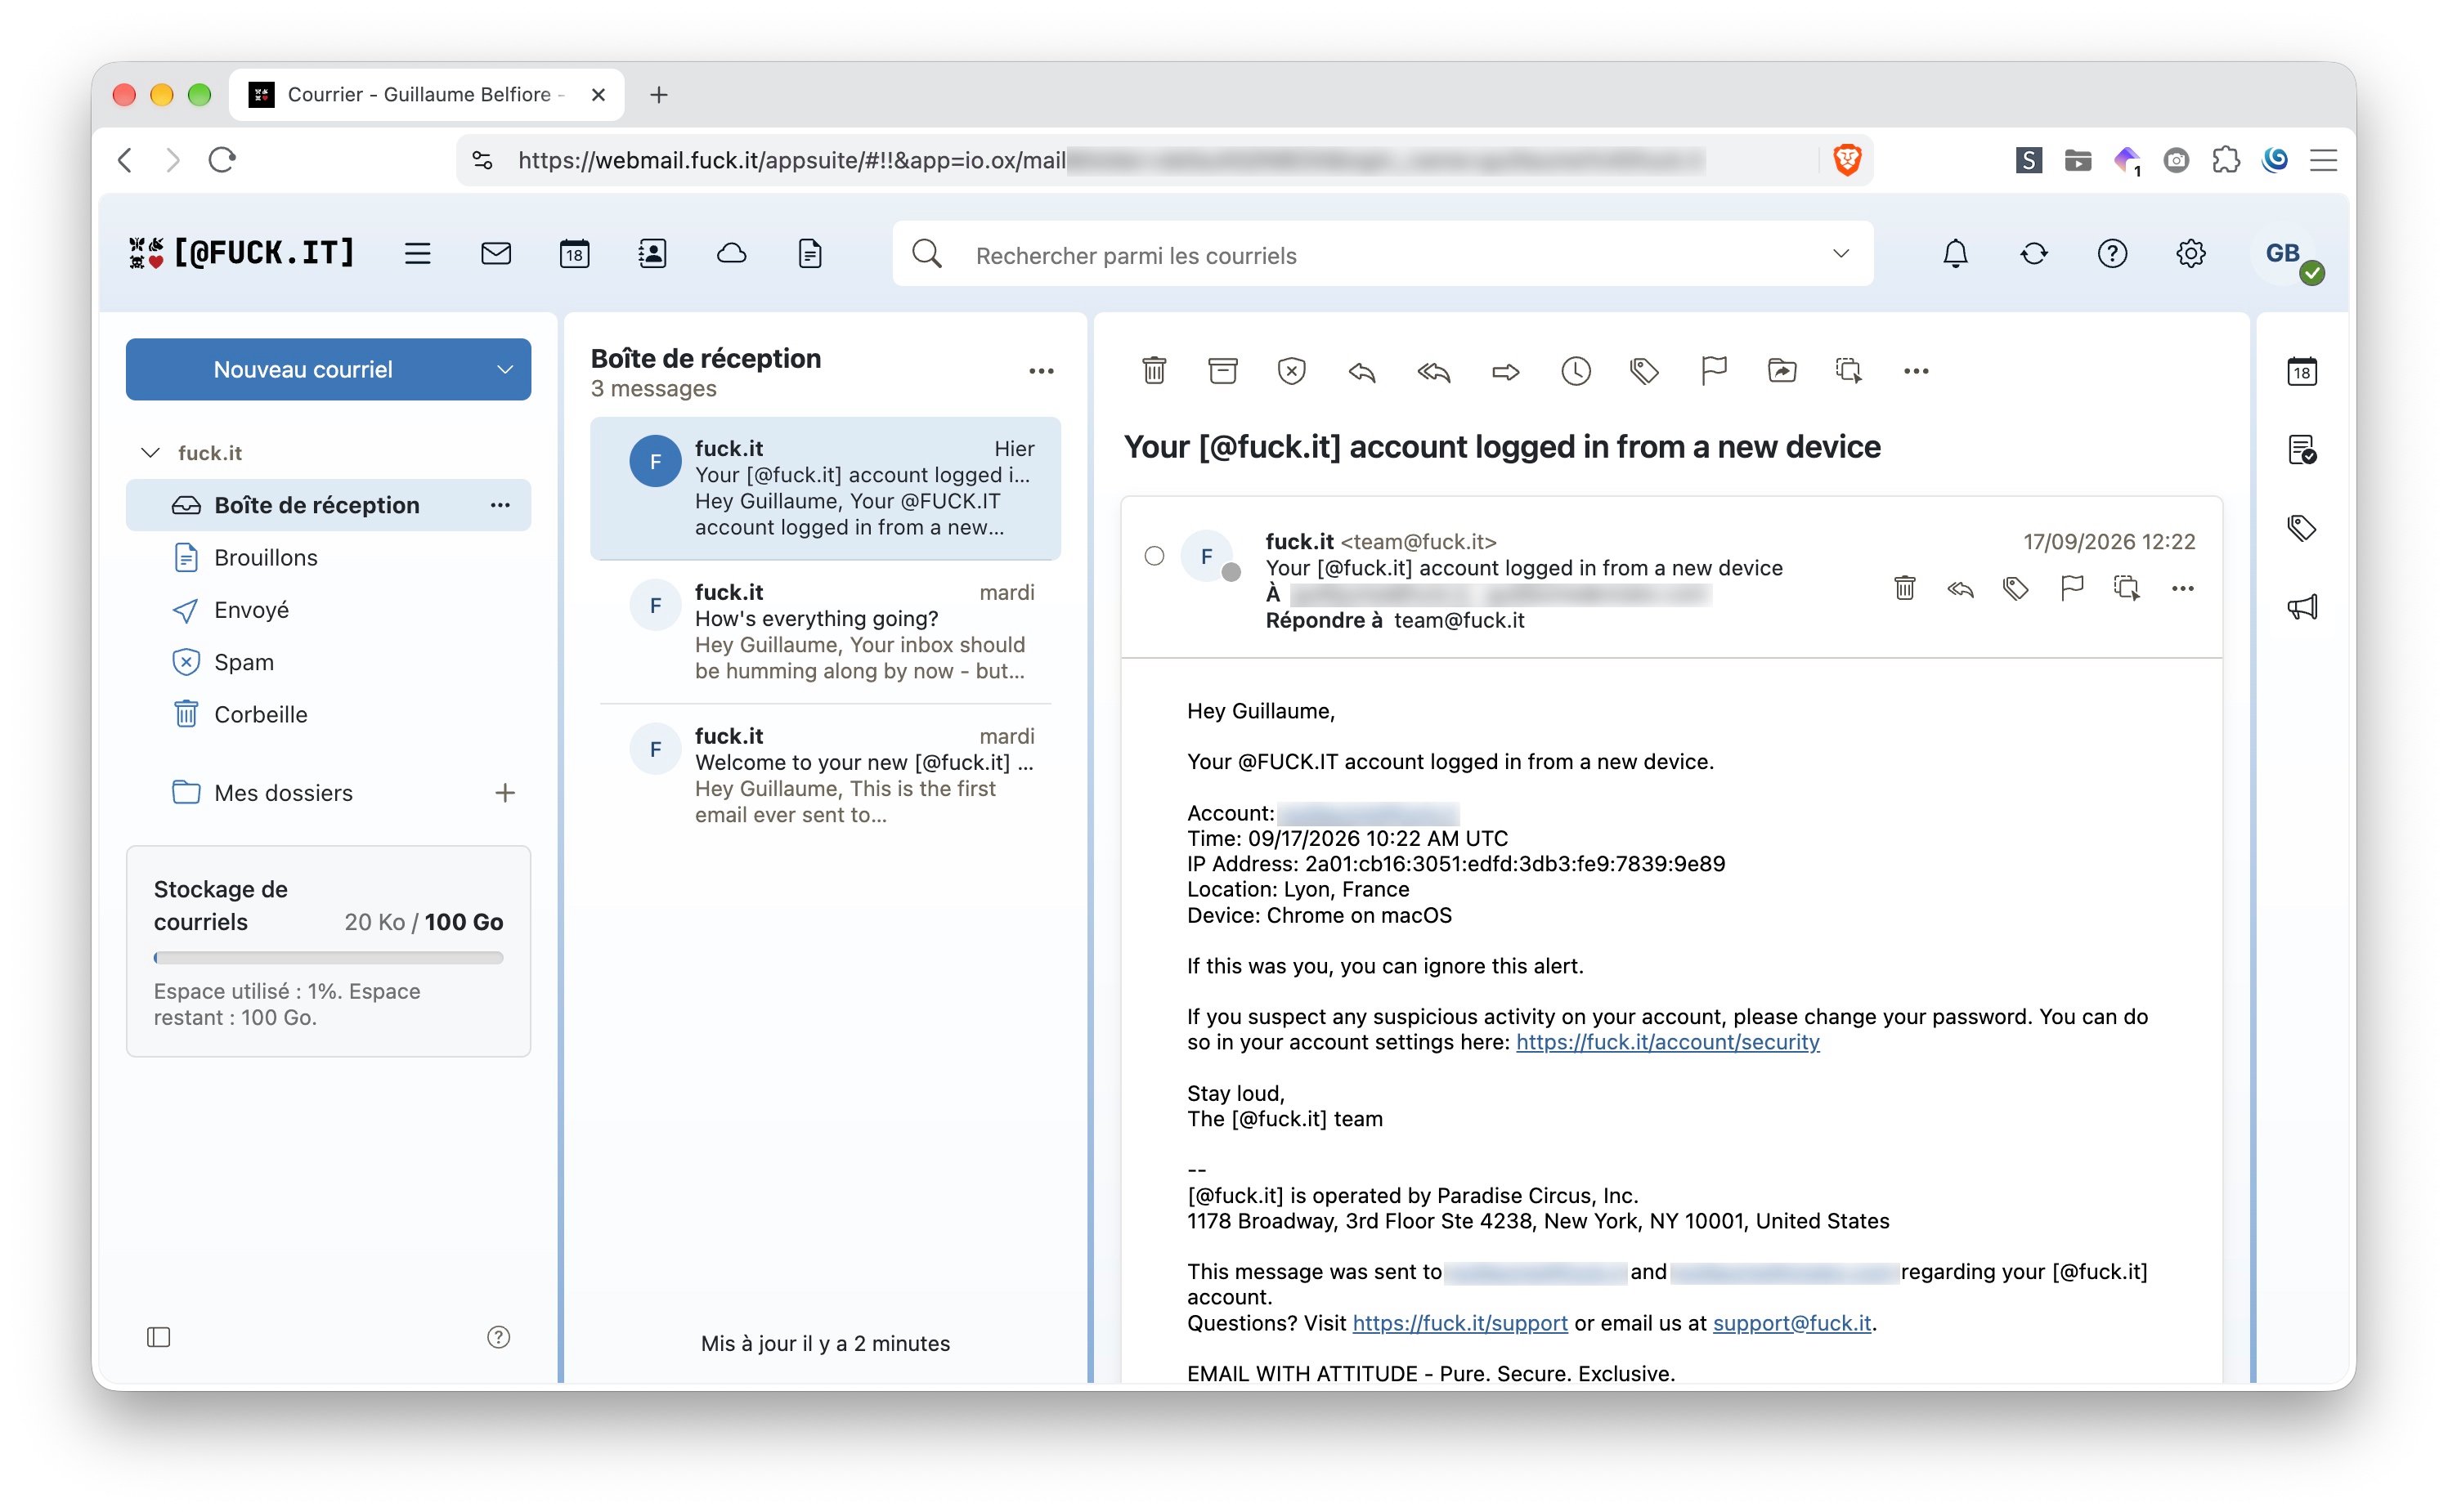The width and height of the screenshot is (2448, 1512).
Task: Open the browser extensions puzzle icon
Action: pyautogui.click(x=2225, y=160)
